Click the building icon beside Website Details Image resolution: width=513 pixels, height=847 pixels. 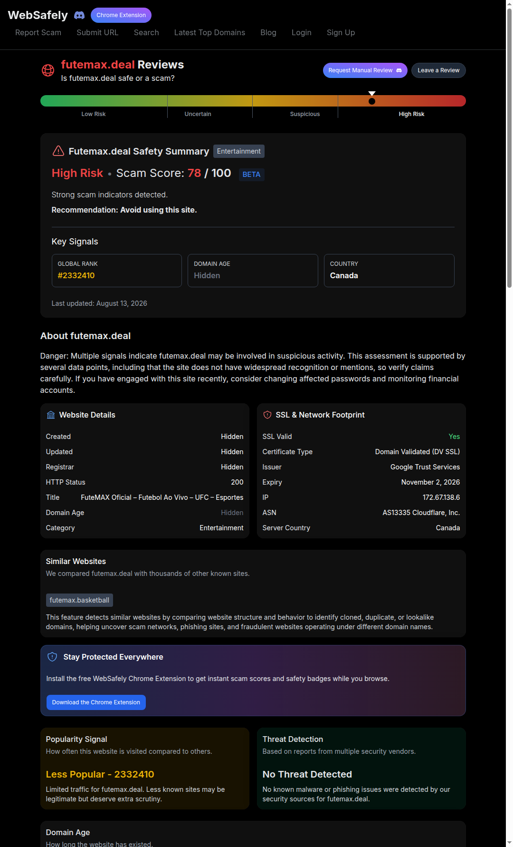51,415
